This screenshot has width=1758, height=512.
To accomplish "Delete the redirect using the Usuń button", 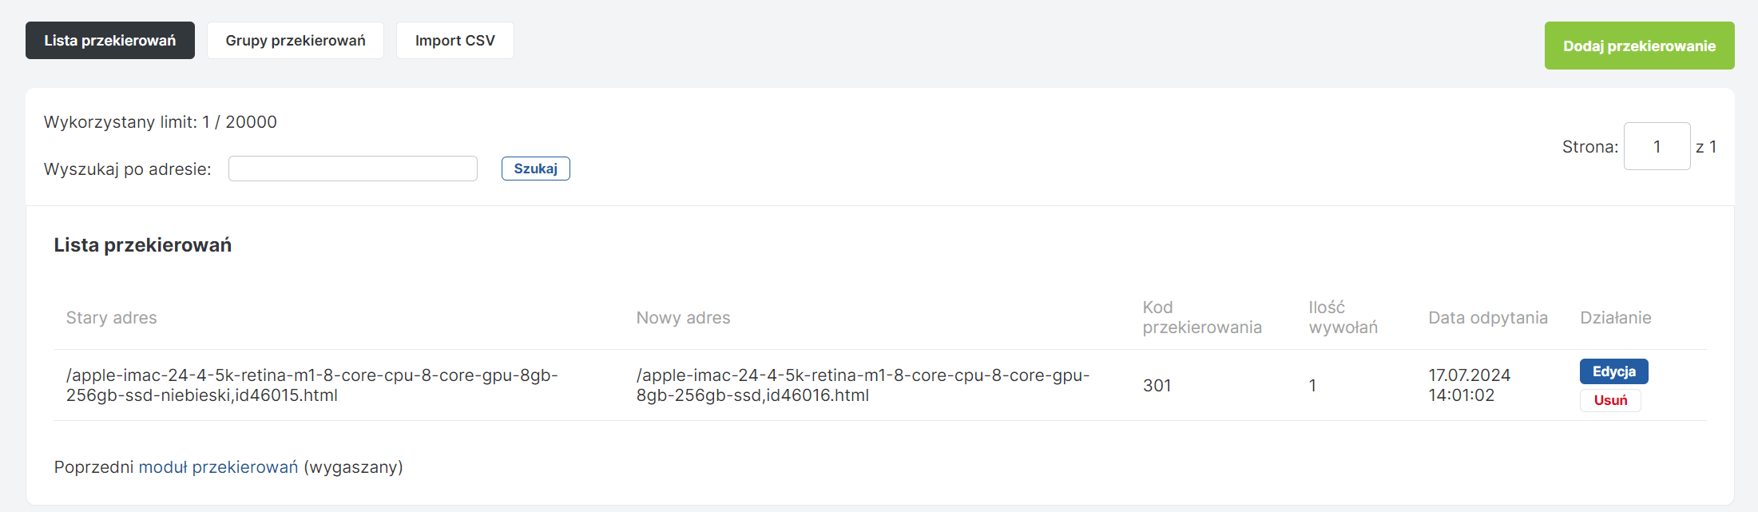I will click(x=1610, y=400).
